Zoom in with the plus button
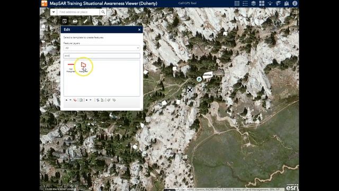 [x=43, y=12]
